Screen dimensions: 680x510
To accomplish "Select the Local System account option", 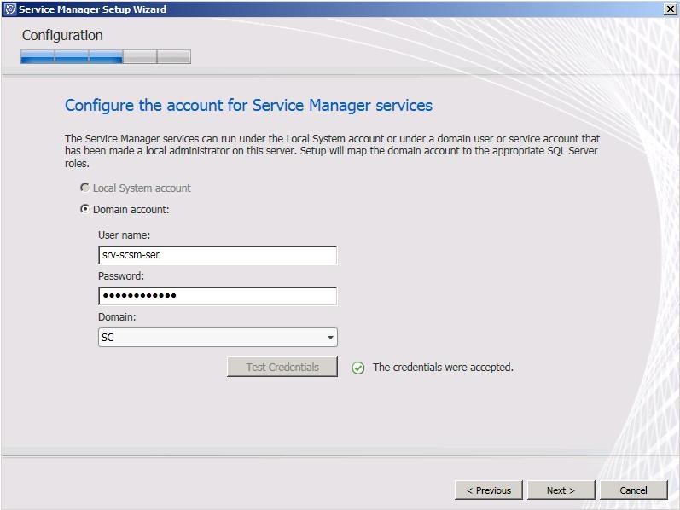I will pos(84,188).
